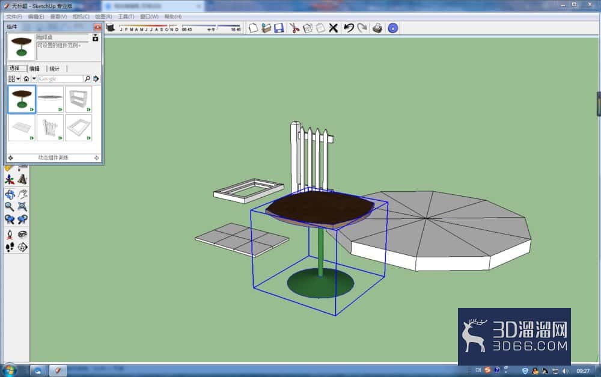Switch to the 编辑 tab in components panel
The height and width of the screenshot is (377, 601).
pyautogui.click(x=34, y=69)
